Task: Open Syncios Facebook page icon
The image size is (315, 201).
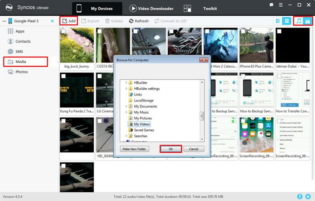Action: point(300,197)
